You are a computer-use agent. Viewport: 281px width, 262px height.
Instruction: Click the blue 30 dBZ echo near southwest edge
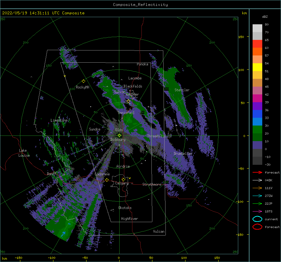point(63,233)
